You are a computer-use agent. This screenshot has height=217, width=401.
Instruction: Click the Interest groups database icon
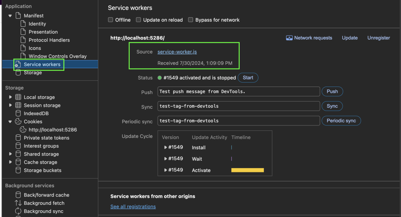tap(18, 146)
